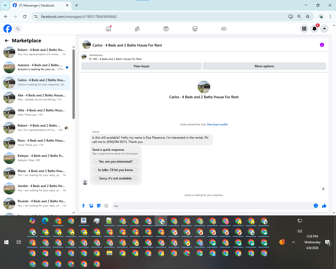Go back using the Marketplace arrow

coord(7,41)
